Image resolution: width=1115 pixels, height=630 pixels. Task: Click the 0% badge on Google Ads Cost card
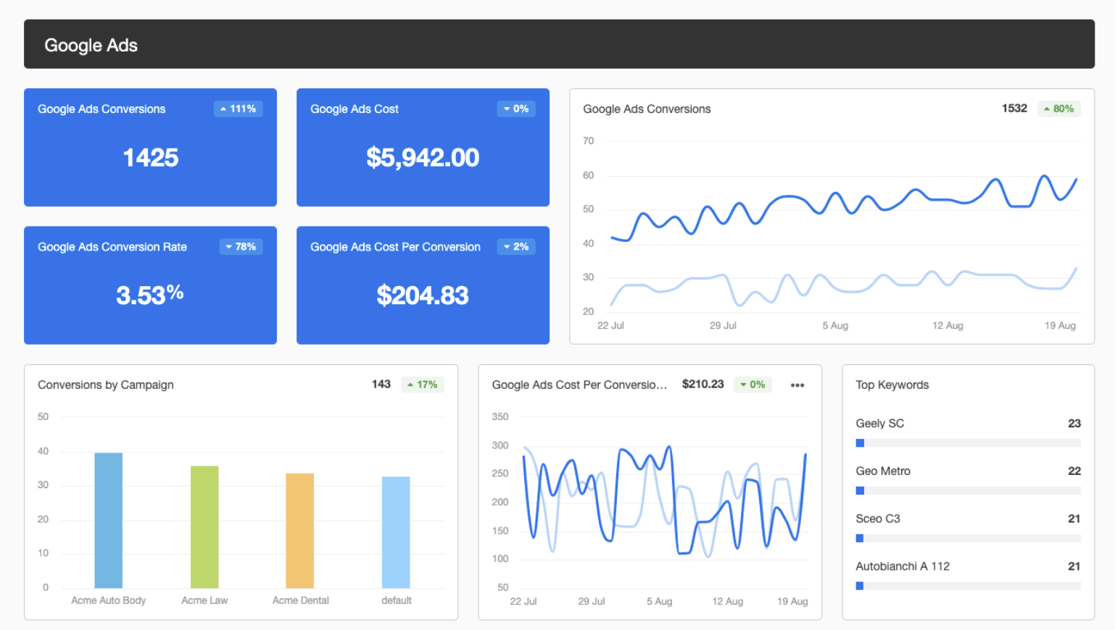tap(516, 109)
